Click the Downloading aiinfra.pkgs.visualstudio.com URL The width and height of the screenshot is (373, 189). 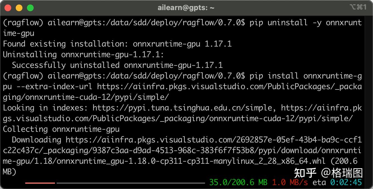point(214,140)
